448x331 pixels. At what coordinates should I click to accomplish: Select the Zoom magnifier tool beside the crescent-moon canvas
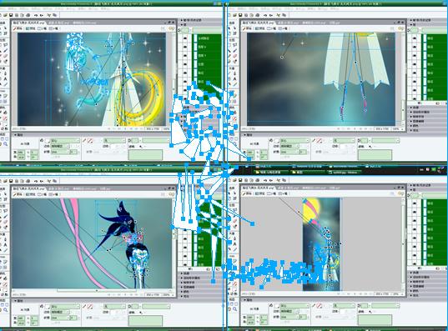pyautogui.click(x=6, y=144)
